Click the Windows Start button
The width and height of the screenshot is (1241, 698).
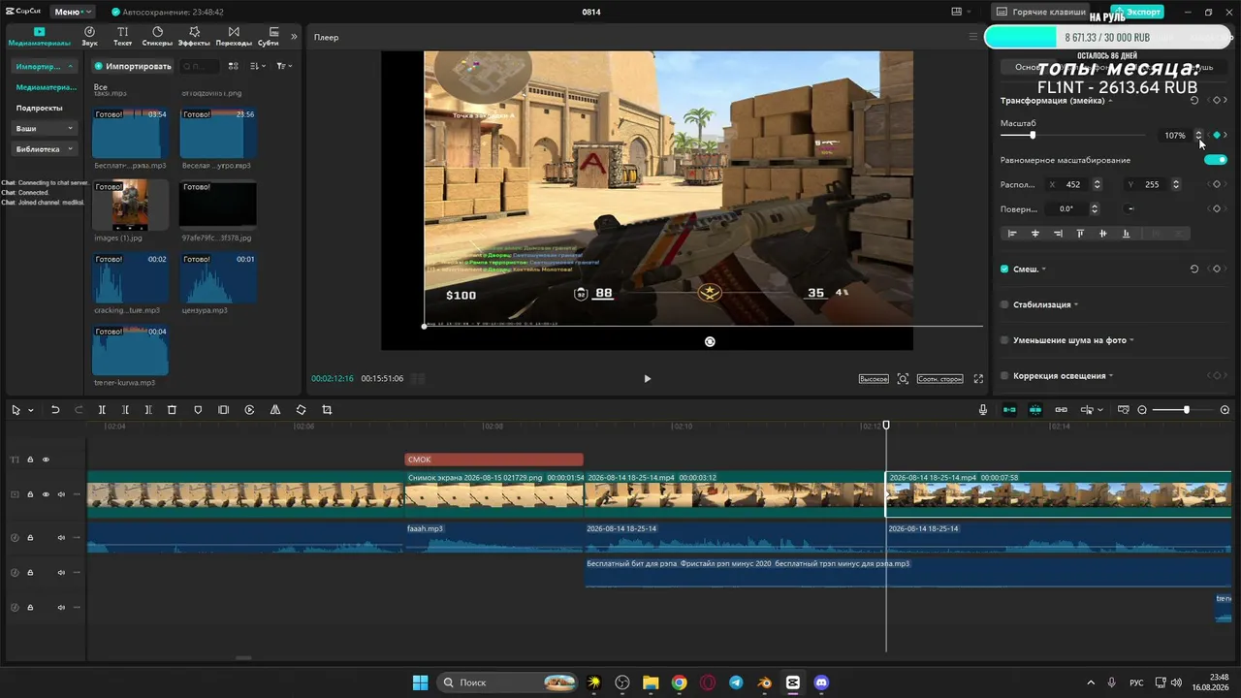tap(420, 682)
